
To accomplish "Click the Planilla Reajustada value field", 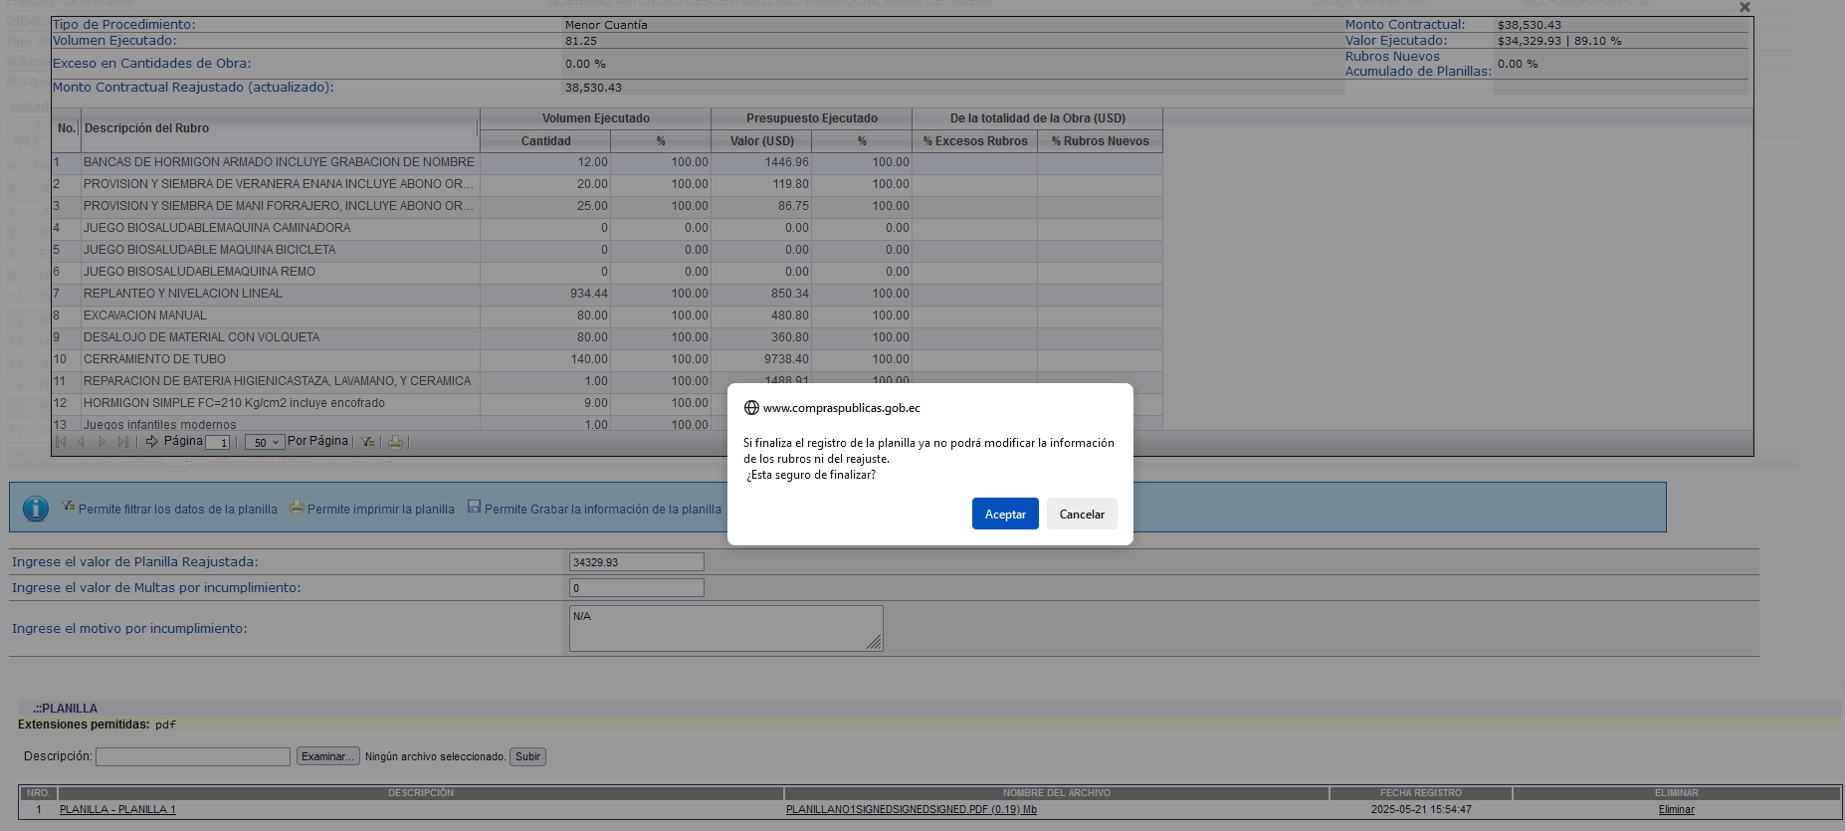I will point(636,562).
